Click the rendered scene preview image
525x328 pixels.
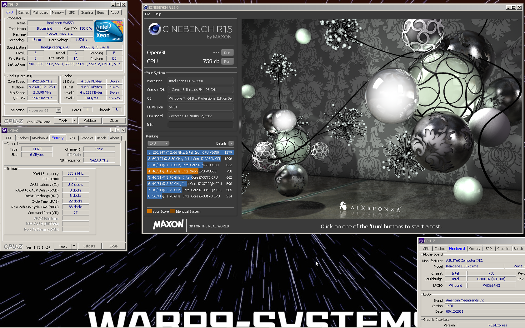tap(382, 119)
